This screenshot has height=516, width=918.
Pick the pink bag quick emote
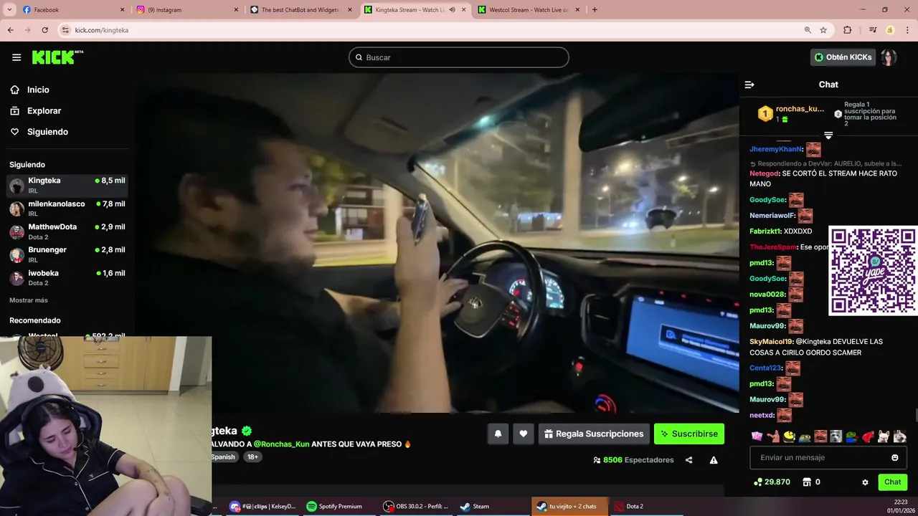pos(757,436)
